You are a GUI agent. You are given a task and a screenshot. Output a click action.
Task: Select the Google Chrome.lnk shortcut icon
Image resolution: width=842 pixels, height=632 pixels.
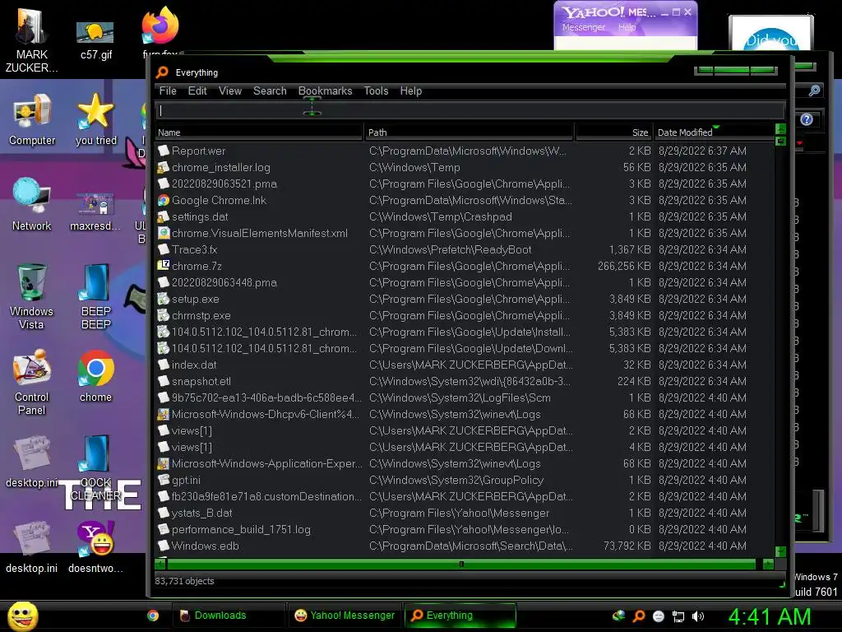coord(164,201)
